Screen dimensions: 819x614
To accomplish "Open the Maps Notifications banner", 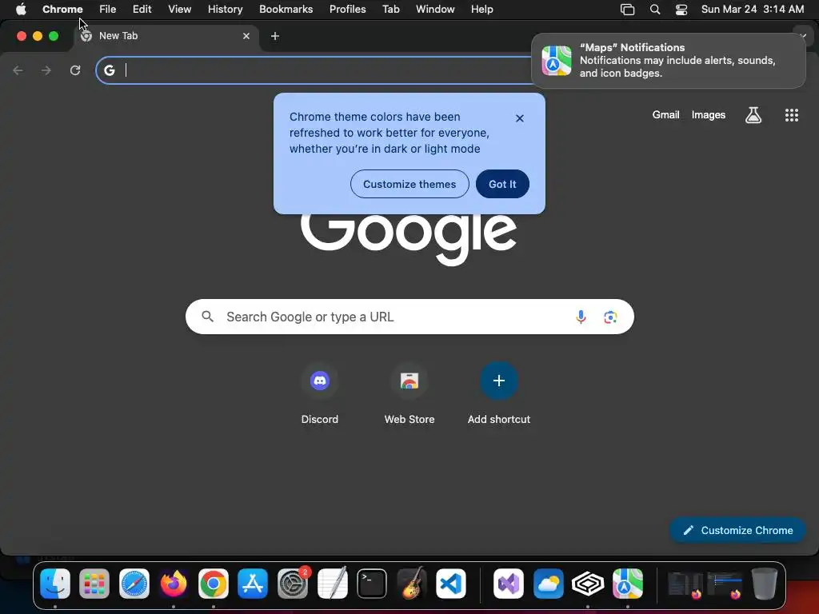I will point(669,61).
